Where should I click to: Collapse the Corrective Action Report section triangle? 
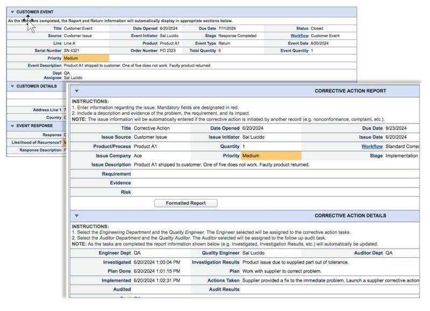[77, 91]
